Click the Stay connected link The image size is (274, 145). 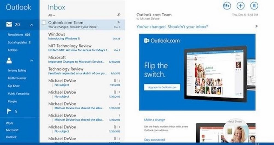pos(155,140)
